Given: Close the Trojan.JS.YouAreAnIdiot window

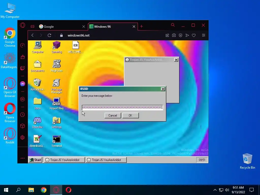Looking at the screenshot, I should (176, 60).
